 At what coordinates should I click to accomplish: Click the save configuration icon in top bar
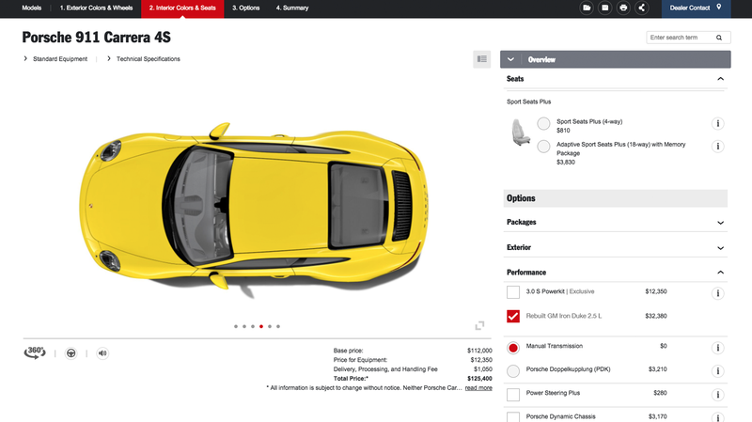point(604,8)
